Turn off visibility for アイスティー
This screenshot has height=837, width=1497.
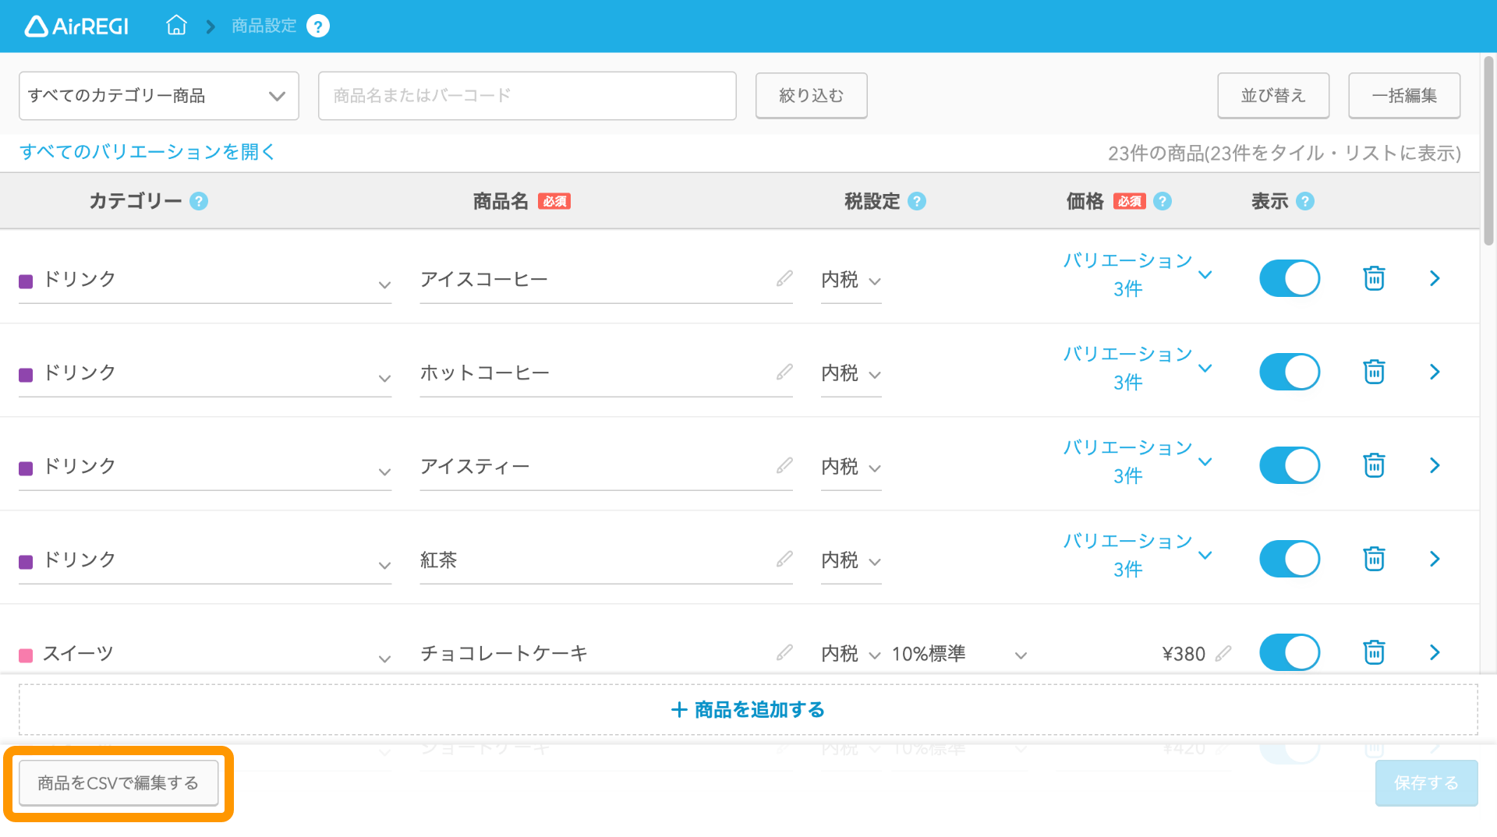(x=1289, y=465)
